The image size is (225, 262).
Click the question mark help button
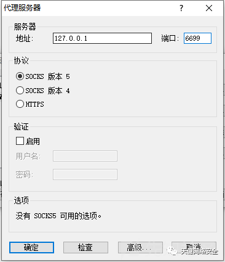click(x=181, y=8)
